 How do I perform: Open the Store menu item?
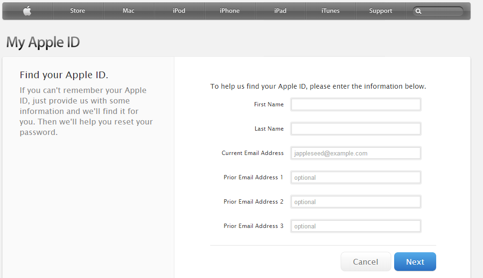click(x=77, y=11)
